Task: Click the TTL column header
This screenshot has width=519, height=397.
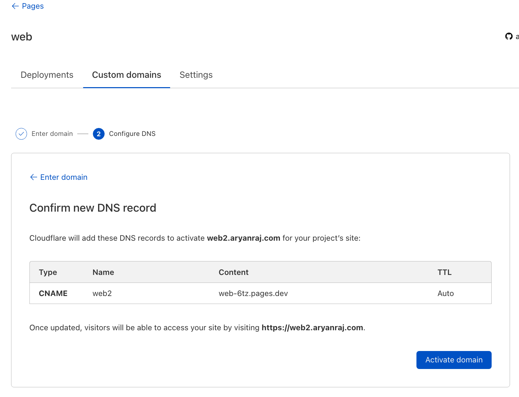Action: [445, 273]
